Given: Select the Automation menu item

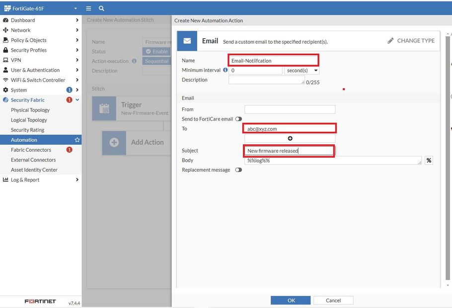Looking at the screenshot, I should 41,140.
